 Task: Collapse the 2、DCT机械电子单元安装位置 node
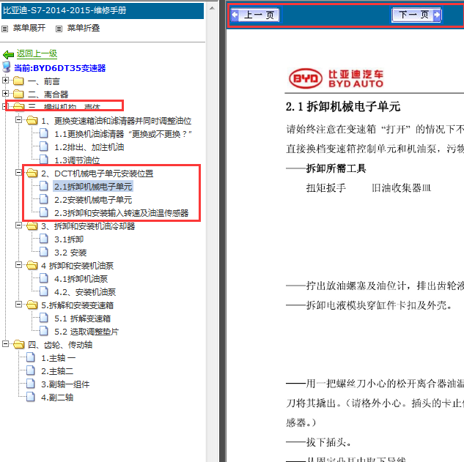18,172
